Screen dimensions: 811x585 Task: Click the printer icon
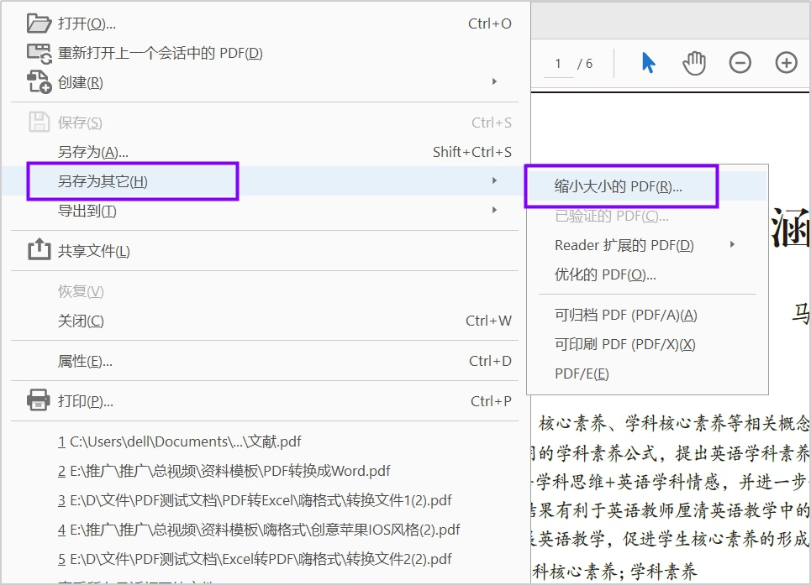pos(39,400)
